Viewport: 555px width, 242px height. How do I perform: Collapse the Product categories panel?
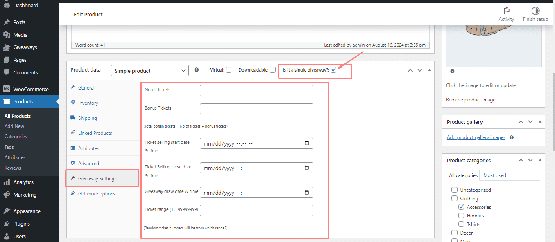click(540, 160)
